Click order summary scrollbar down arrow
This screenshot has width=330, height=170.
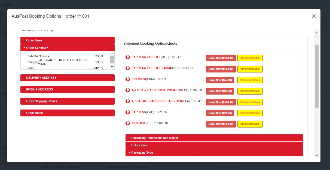tap(112, 66)
